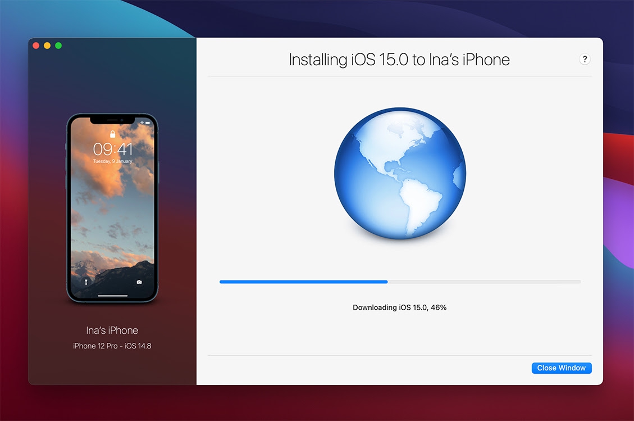Click the "Ina's iPhone" device name
The image size is (634, 421).
pos(112,331)
